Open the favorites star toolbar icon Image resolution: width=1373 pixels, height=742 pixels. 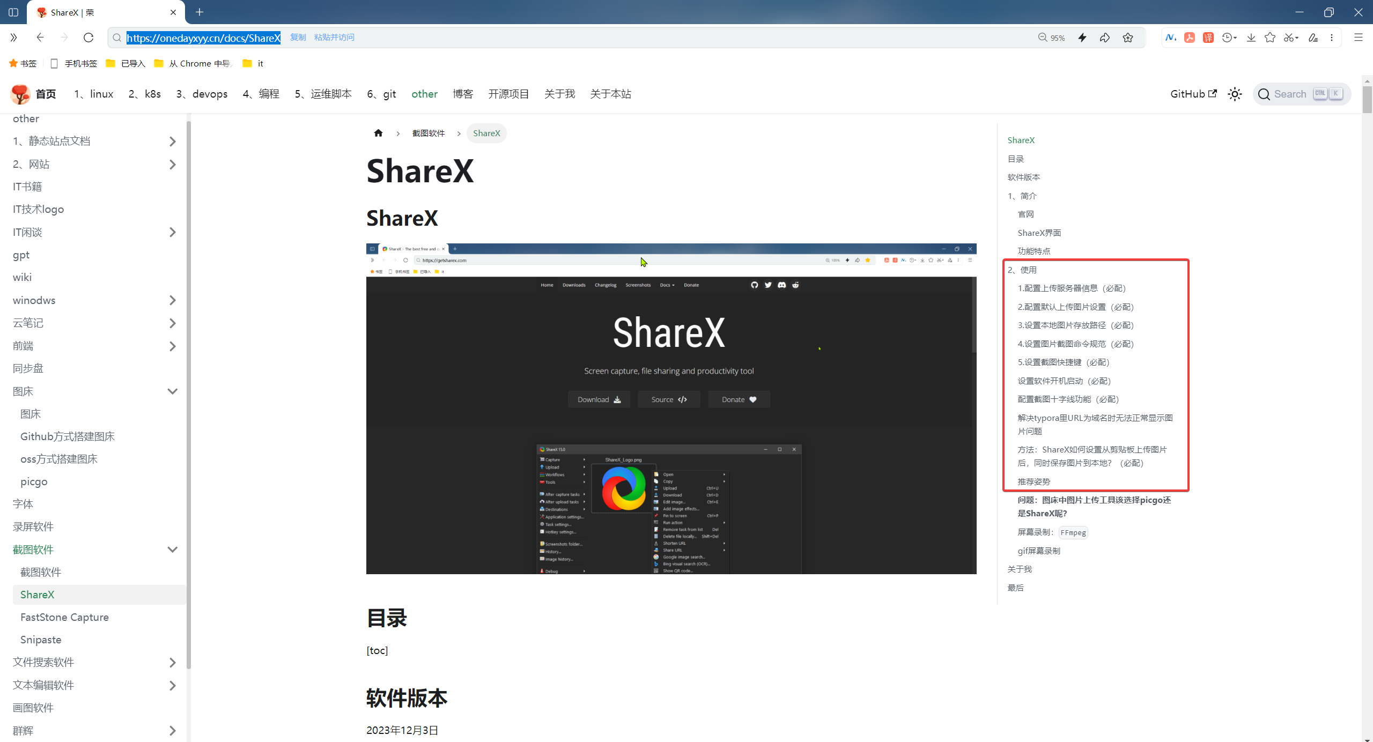1270,38
